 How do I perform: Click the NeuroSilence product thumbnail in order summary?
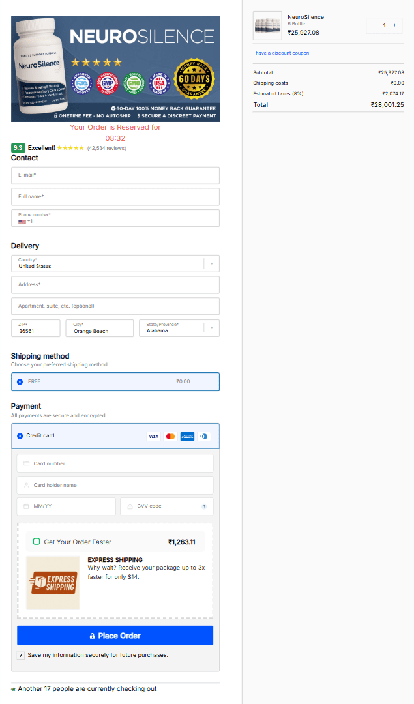(267, 25)
